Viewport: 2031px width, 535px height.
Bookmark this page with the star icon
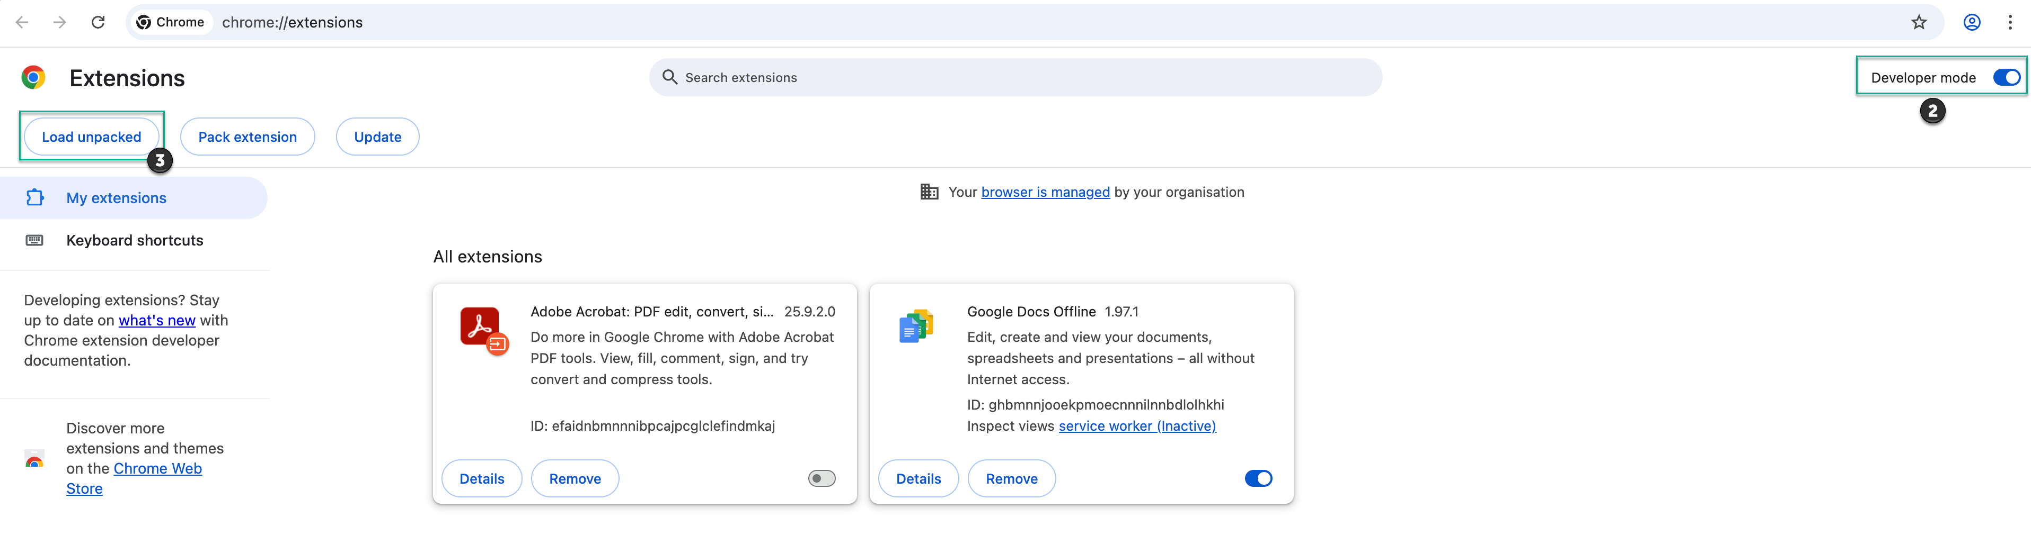(x=1918, y=22)
